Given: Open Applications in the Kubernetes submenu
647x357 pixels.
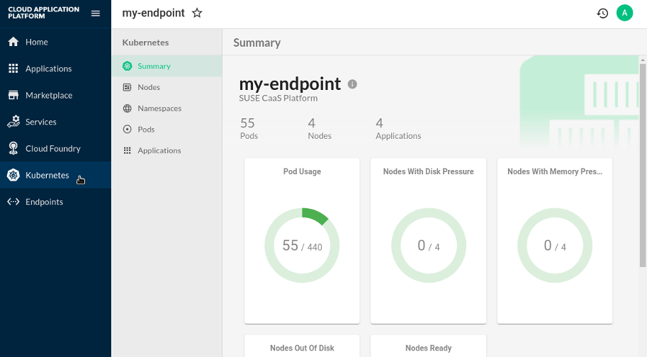Looking at the screenshot, I should tap(159, 150).
